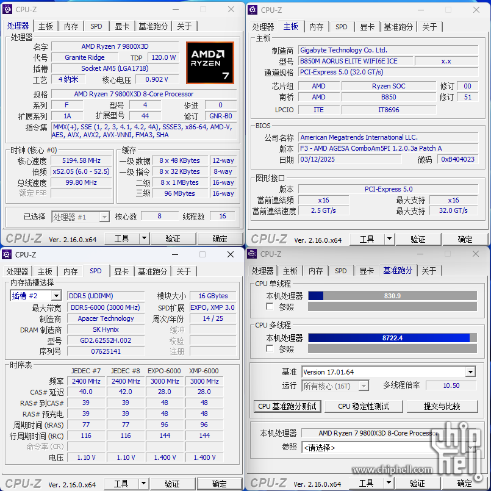Click the module size 16 GBytes
491x491 pixels.
[x=213, y=296]
